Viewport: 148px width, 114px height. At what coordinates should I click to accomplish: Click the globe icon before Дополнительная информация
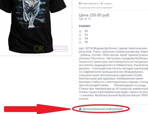tap(80, 109)
